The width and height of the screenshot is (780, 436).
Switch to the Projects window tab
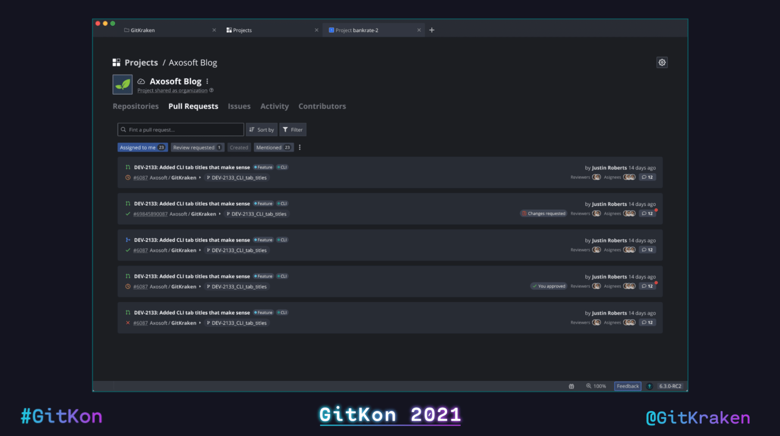click(x=239, y=30)
